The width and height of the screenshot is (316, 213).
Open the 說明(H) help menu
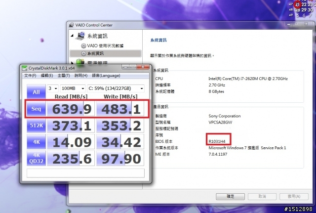[x=81, y=76]
